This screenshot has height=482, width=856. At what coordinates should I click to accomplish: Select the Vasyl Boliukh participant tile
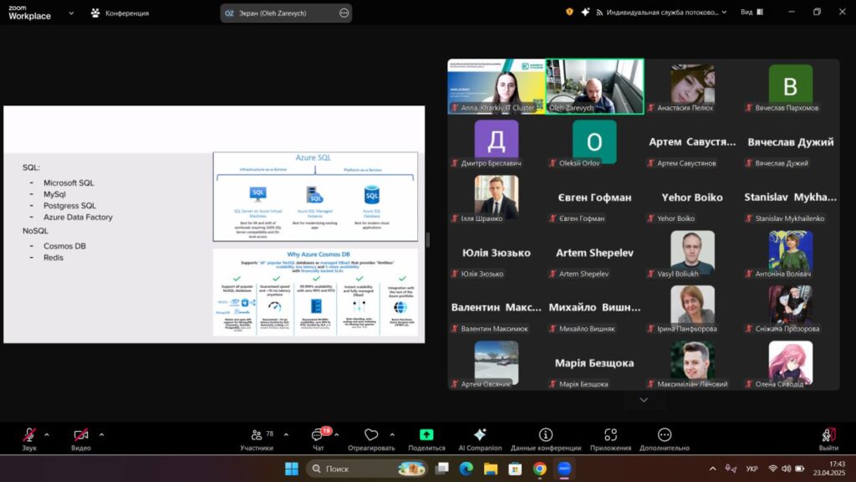(692, 252)
